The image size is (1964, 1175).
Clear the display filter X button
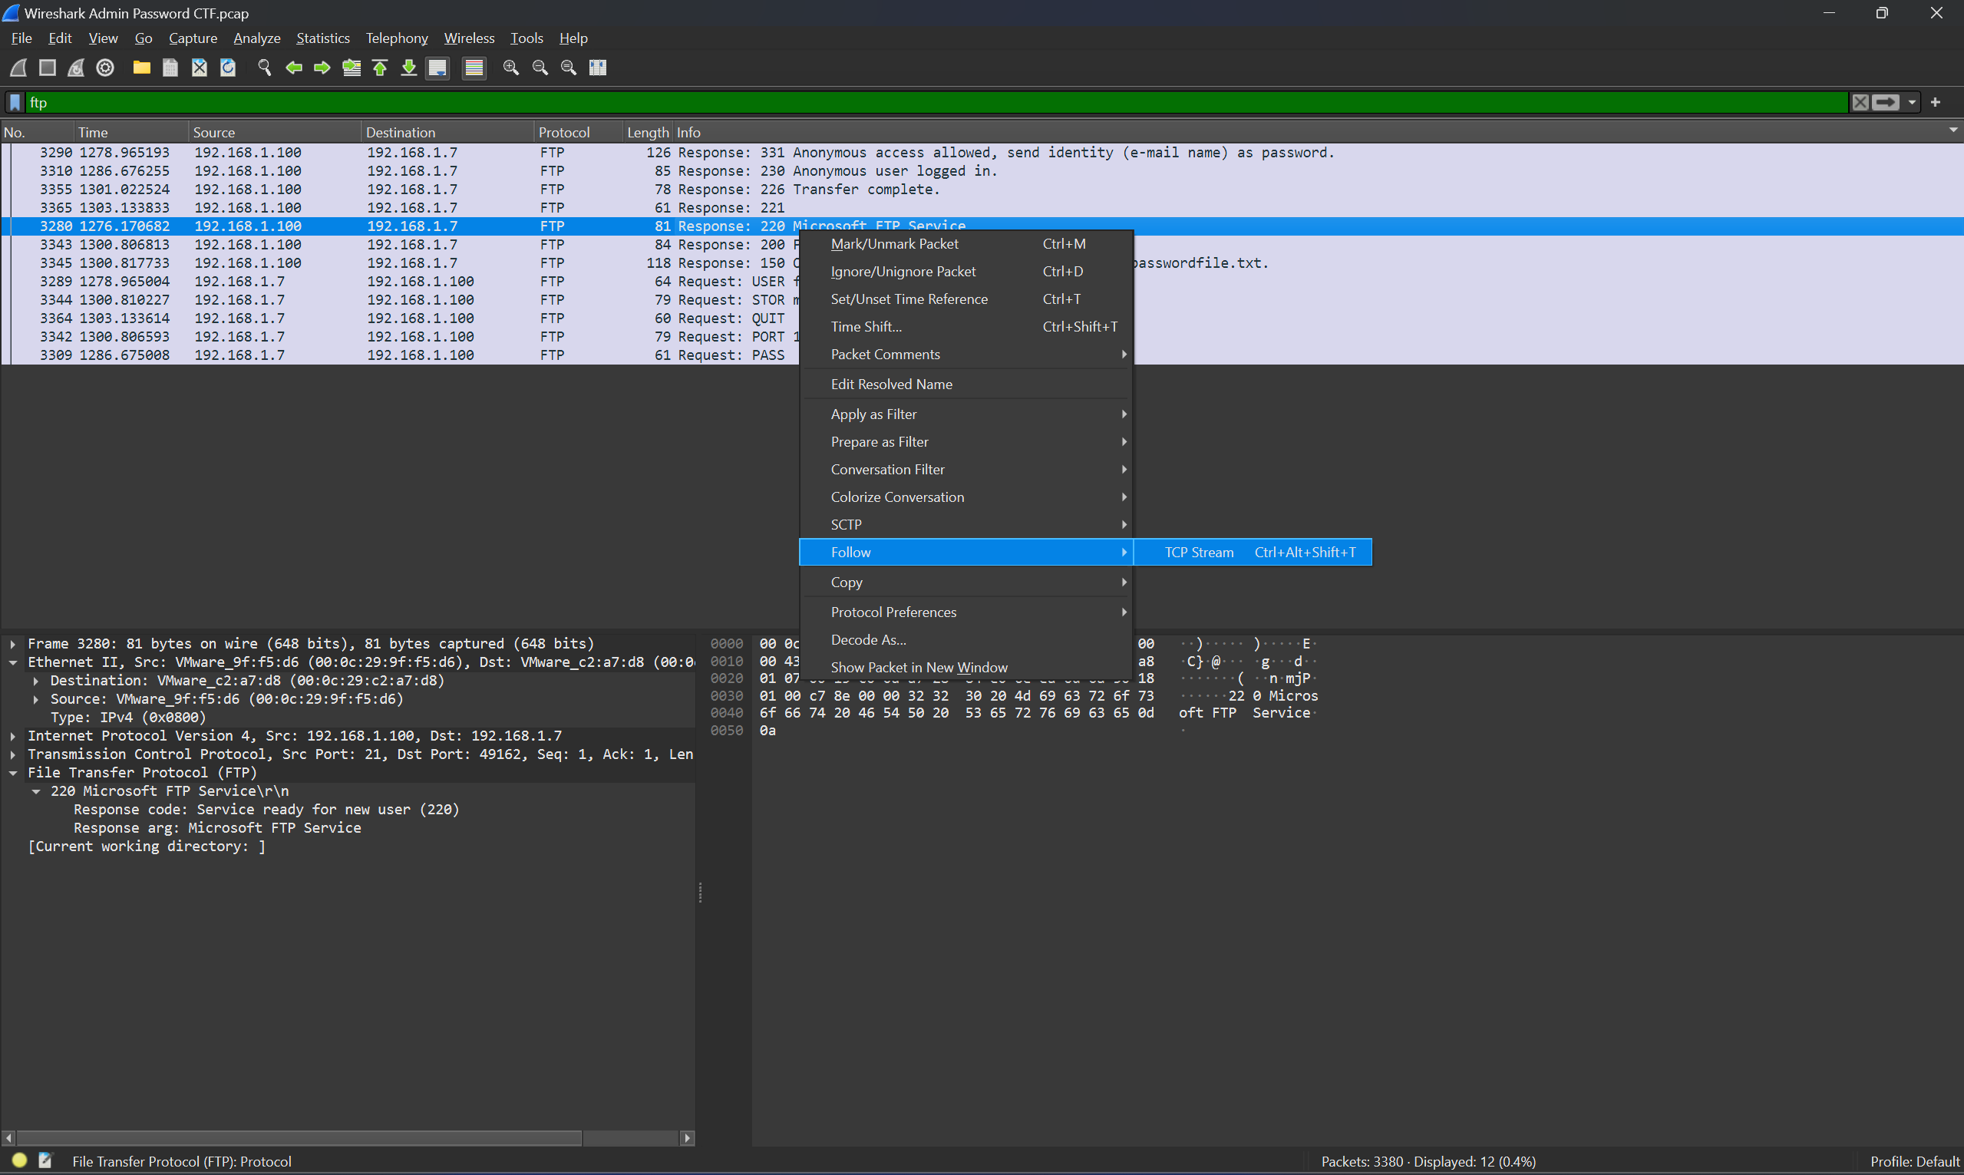1860,102
